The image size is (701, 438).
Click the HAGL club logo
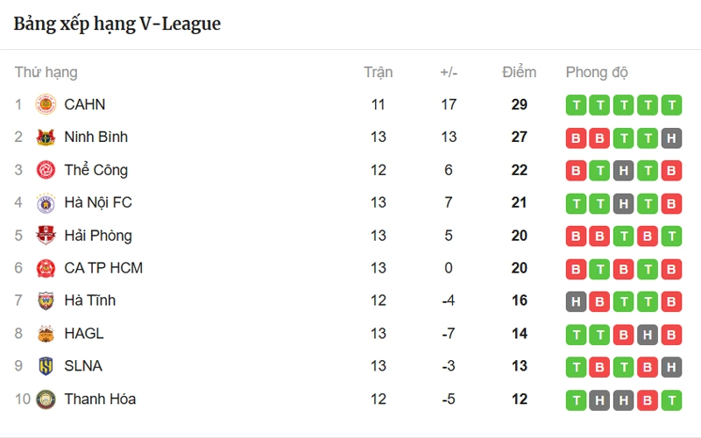(46, 334)
